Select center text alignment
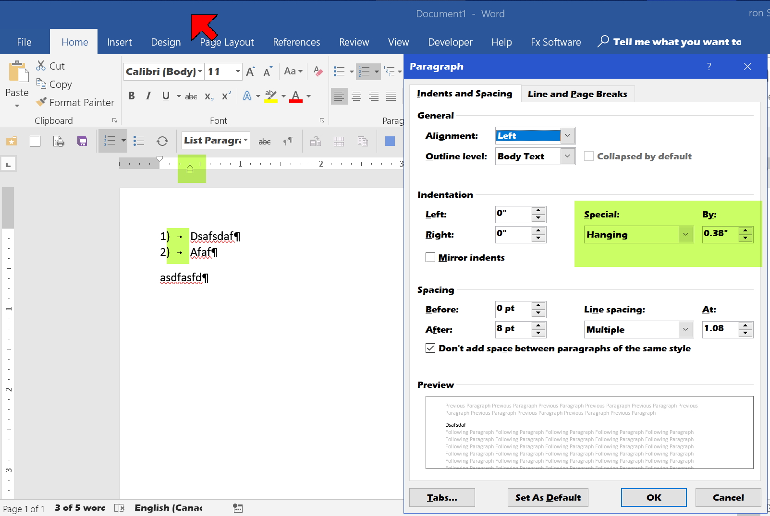770x516 pixels. point(356,96)
